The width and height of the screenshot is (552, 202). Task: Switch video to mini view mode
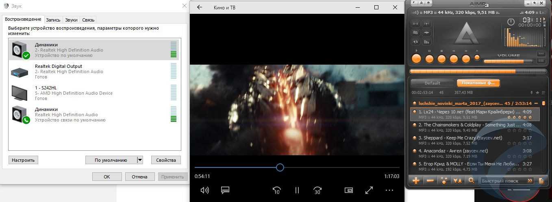(x=348, y=190)
